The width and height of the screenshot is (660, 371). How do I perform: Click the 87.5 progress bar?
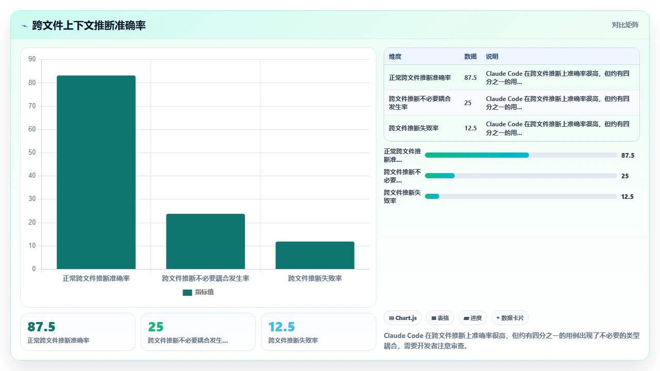[521, 155]
